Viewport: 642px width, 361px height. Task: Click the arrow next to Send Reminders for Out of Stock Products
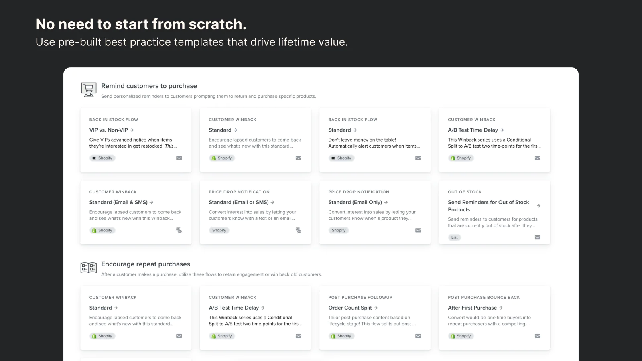(x=538, y=206)
